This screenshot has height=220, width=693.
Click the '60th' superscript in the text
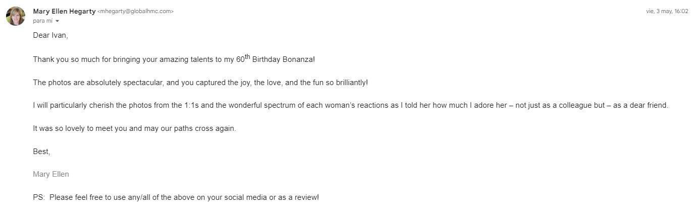[243, 58]
